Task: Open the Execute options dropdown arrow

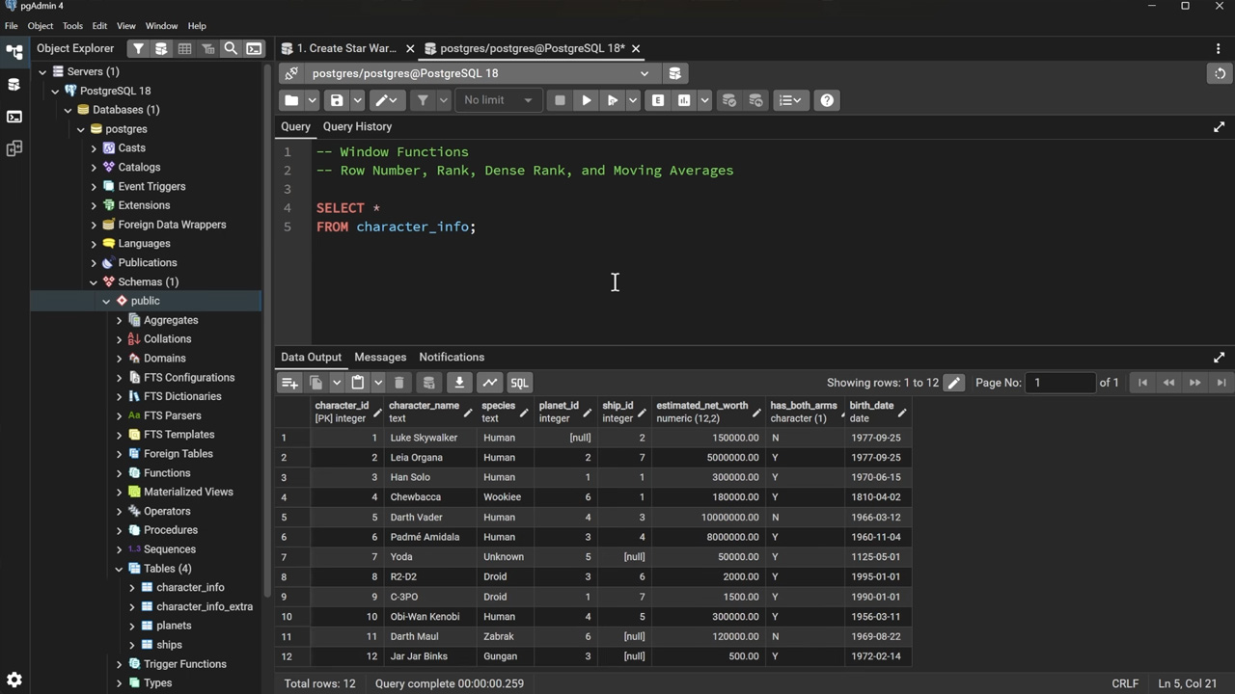Action: tap(633, 100)
